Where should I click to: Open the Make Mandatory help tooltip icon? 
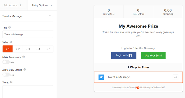click(24, 57)
